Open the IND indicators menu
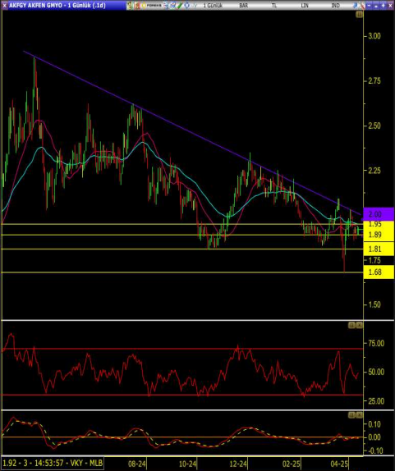 coord(336,6)
